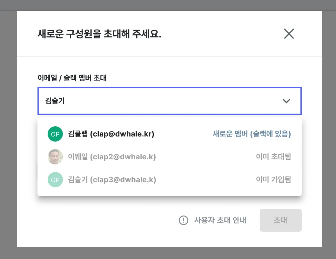Click the dialog title 새로운 구성원을 초대해 주세요
Image resolution: width=336 pixels, height=259 pixels.
tap(99, 34)
